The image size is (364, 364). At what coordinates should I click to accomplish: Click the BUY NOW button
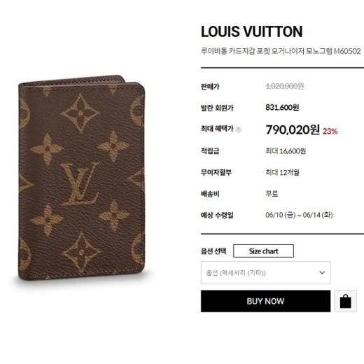click(x=265, y=301)
